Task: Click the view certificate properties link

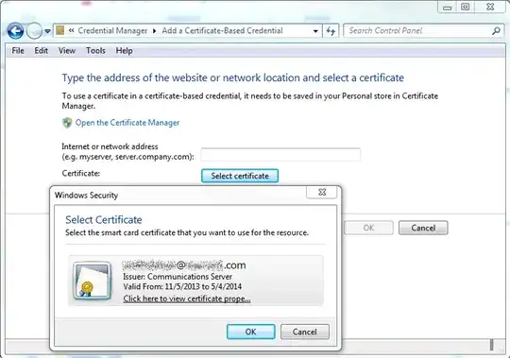Action: [x=187, y=298]
